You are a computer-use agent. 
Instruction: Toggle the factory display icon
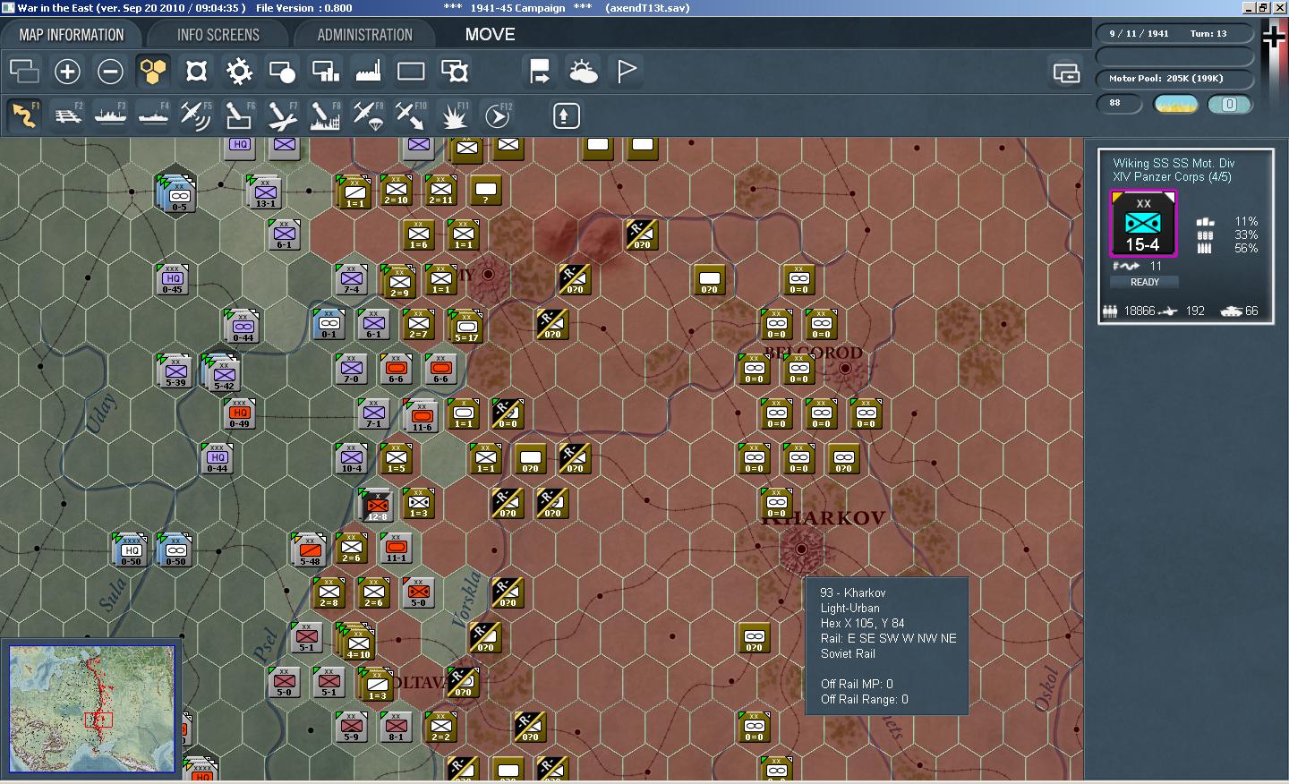368,71
